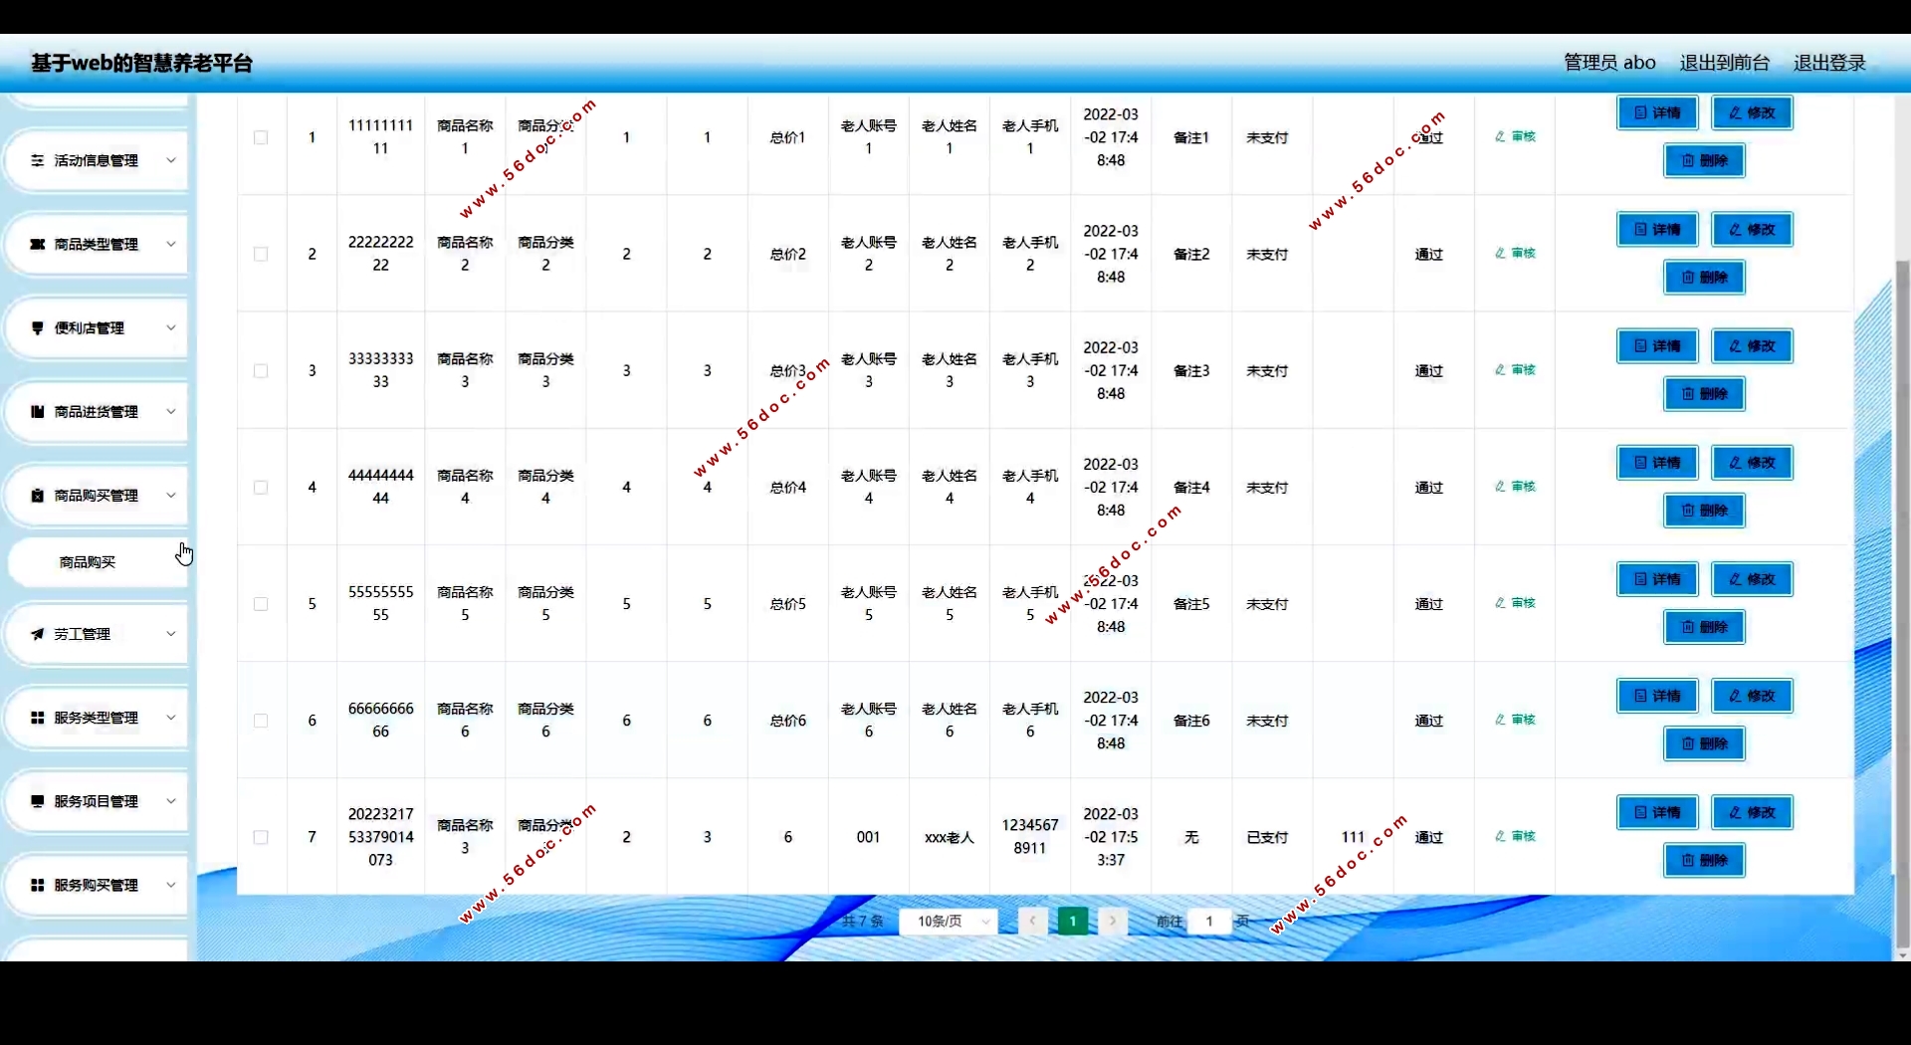The width and height of the screenshot is (1911, 1045).
Task: Click the 商品类型管理 sidebar icon
Action: (37, 244)
